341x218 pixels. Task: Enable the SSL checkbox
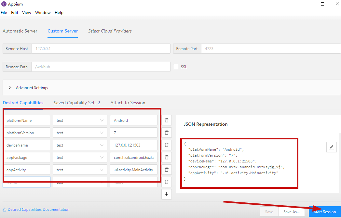click(x=176, y=67)
